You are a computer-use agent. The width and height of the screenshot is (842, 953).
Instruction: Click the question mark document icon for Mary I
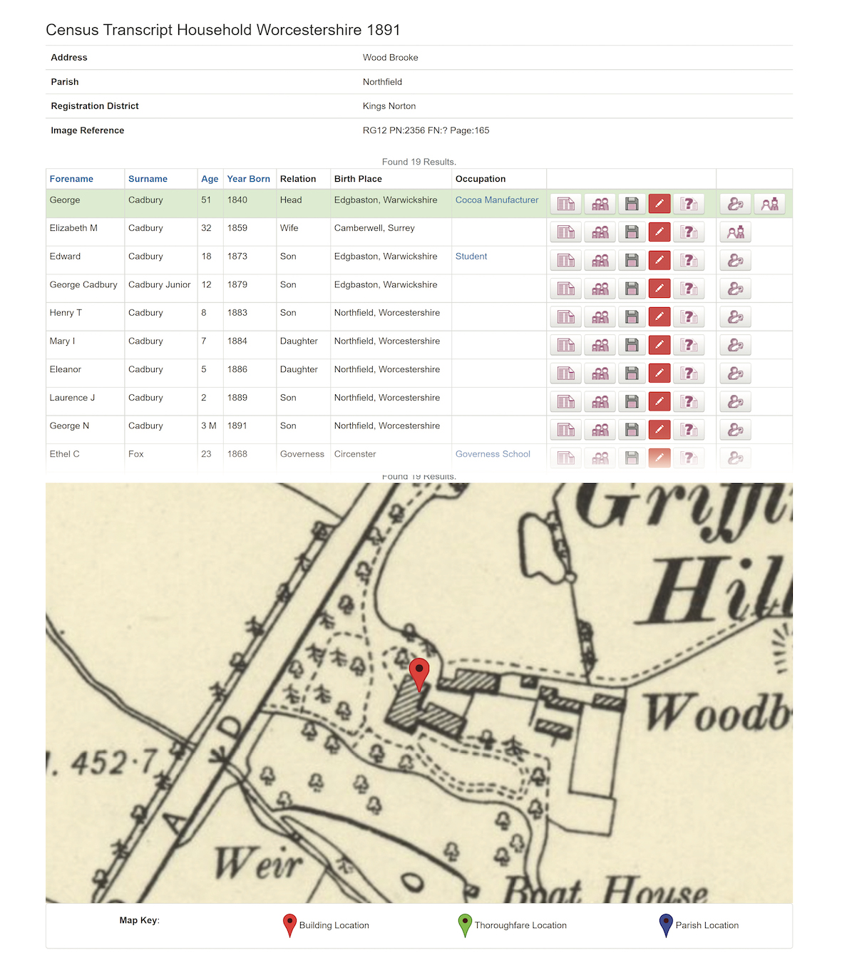[689, 346]
